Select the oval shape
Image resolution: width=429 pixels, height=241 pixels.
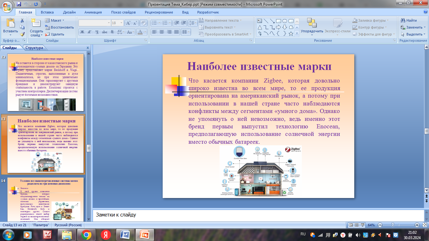click(285, 21)
